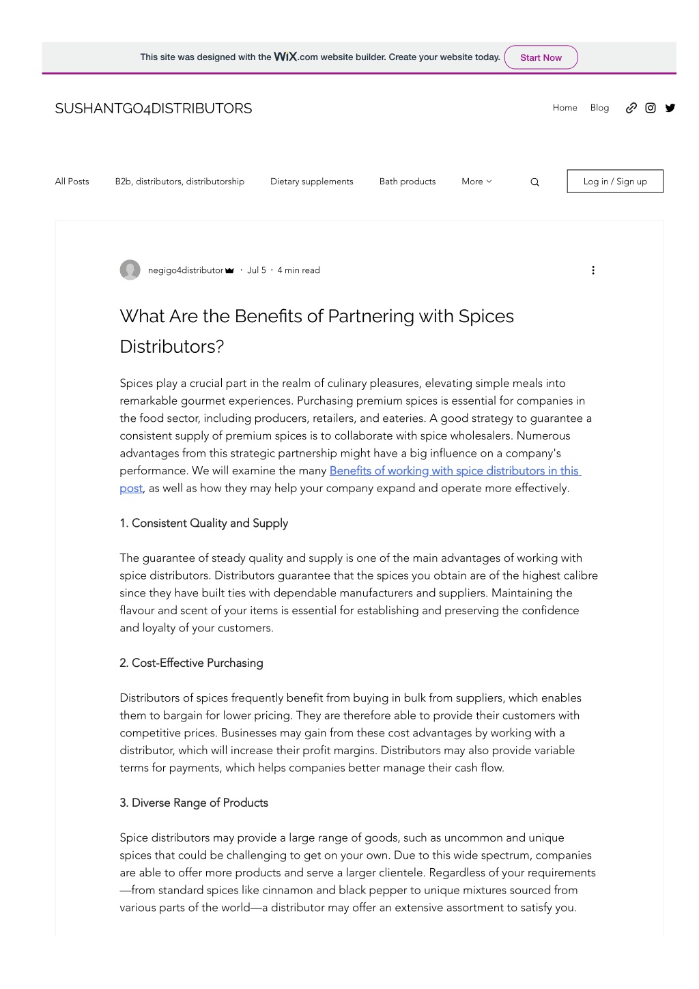
Task: Click the admin crown icon beside author
Action: pos(229,270)
